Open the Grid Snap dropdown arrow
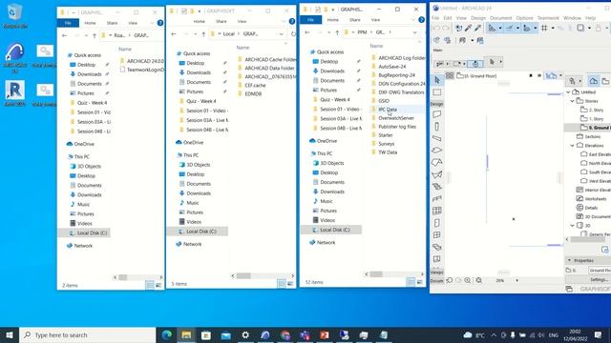This screenshot has width=611, height=343. (553, 28)
